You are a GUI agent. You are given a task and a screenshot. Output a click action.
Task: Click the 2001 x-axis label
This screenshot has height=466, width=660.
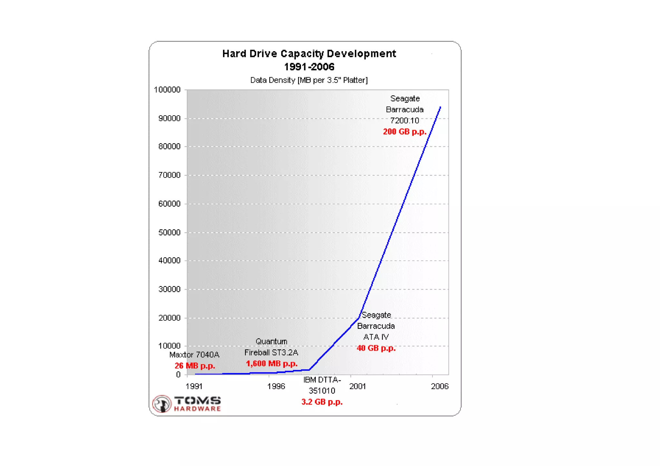click(x=357, y=386)
